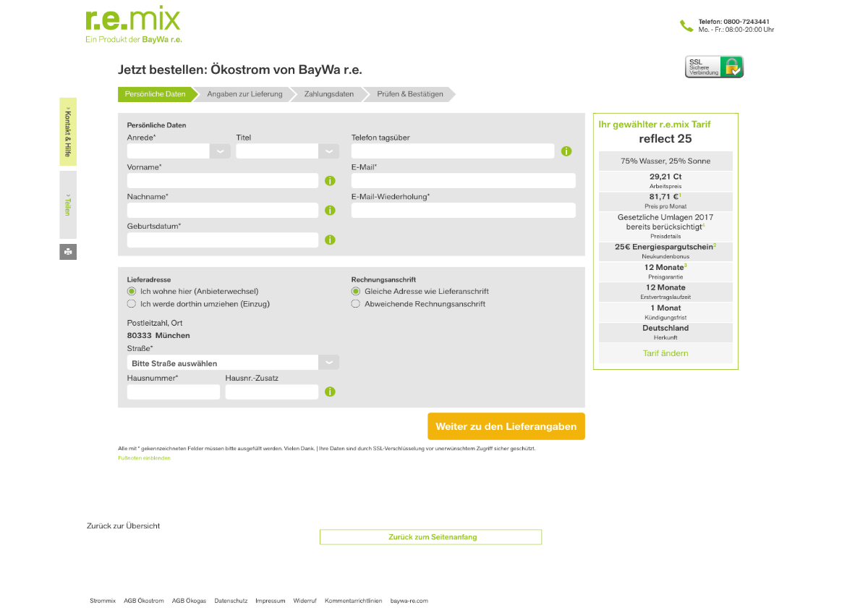868x608 pixels.
Task: Select 'Gleiche Adresse wie Lieferanschrift'
Action: [355, 291]
